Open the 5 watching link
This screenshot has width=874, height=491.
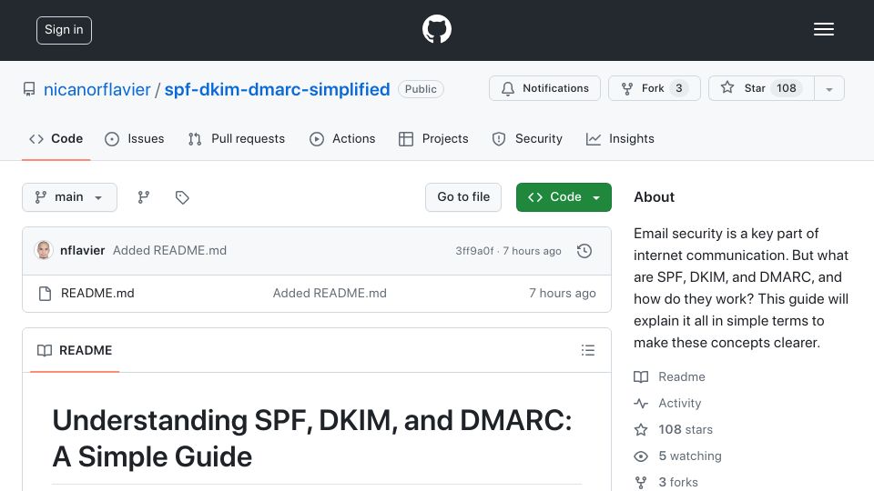tap(677, 456)
